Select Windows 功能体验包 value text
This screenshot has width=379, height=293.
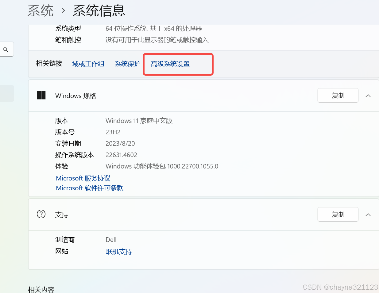(x=162, y=166)
